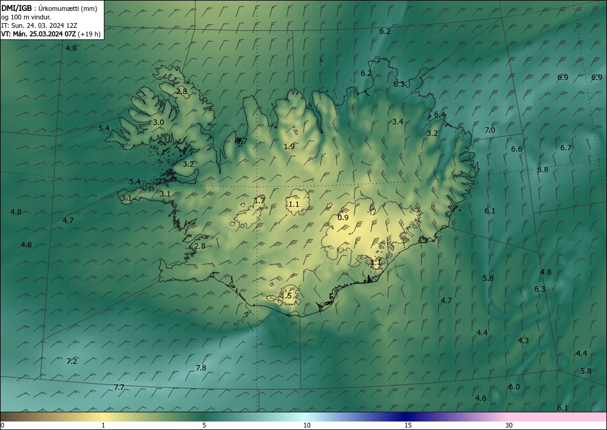Click the 6.8 value east of Iceland

[543, 169]
